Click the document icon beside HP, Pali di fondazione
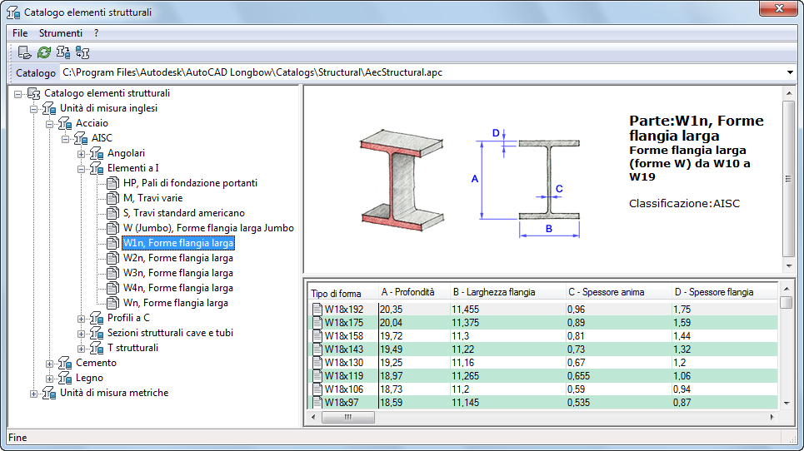This screenshot has height=451, width=804. [x=112, y=183]
